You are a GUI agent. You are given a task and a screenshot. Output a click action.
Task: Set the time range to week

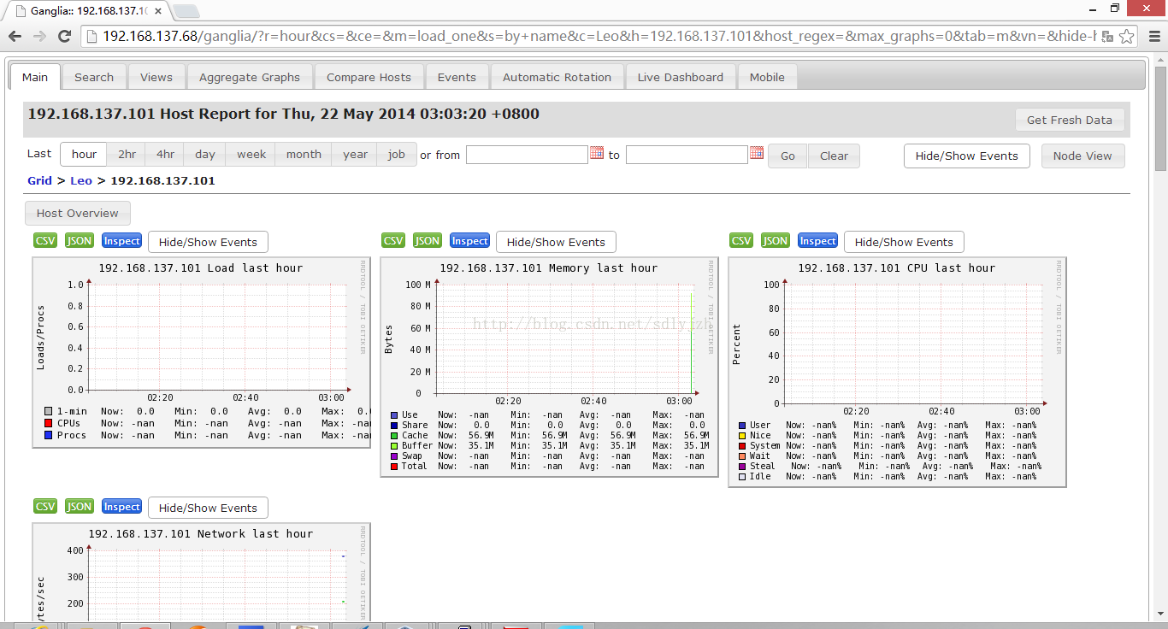tap(251, 155)
